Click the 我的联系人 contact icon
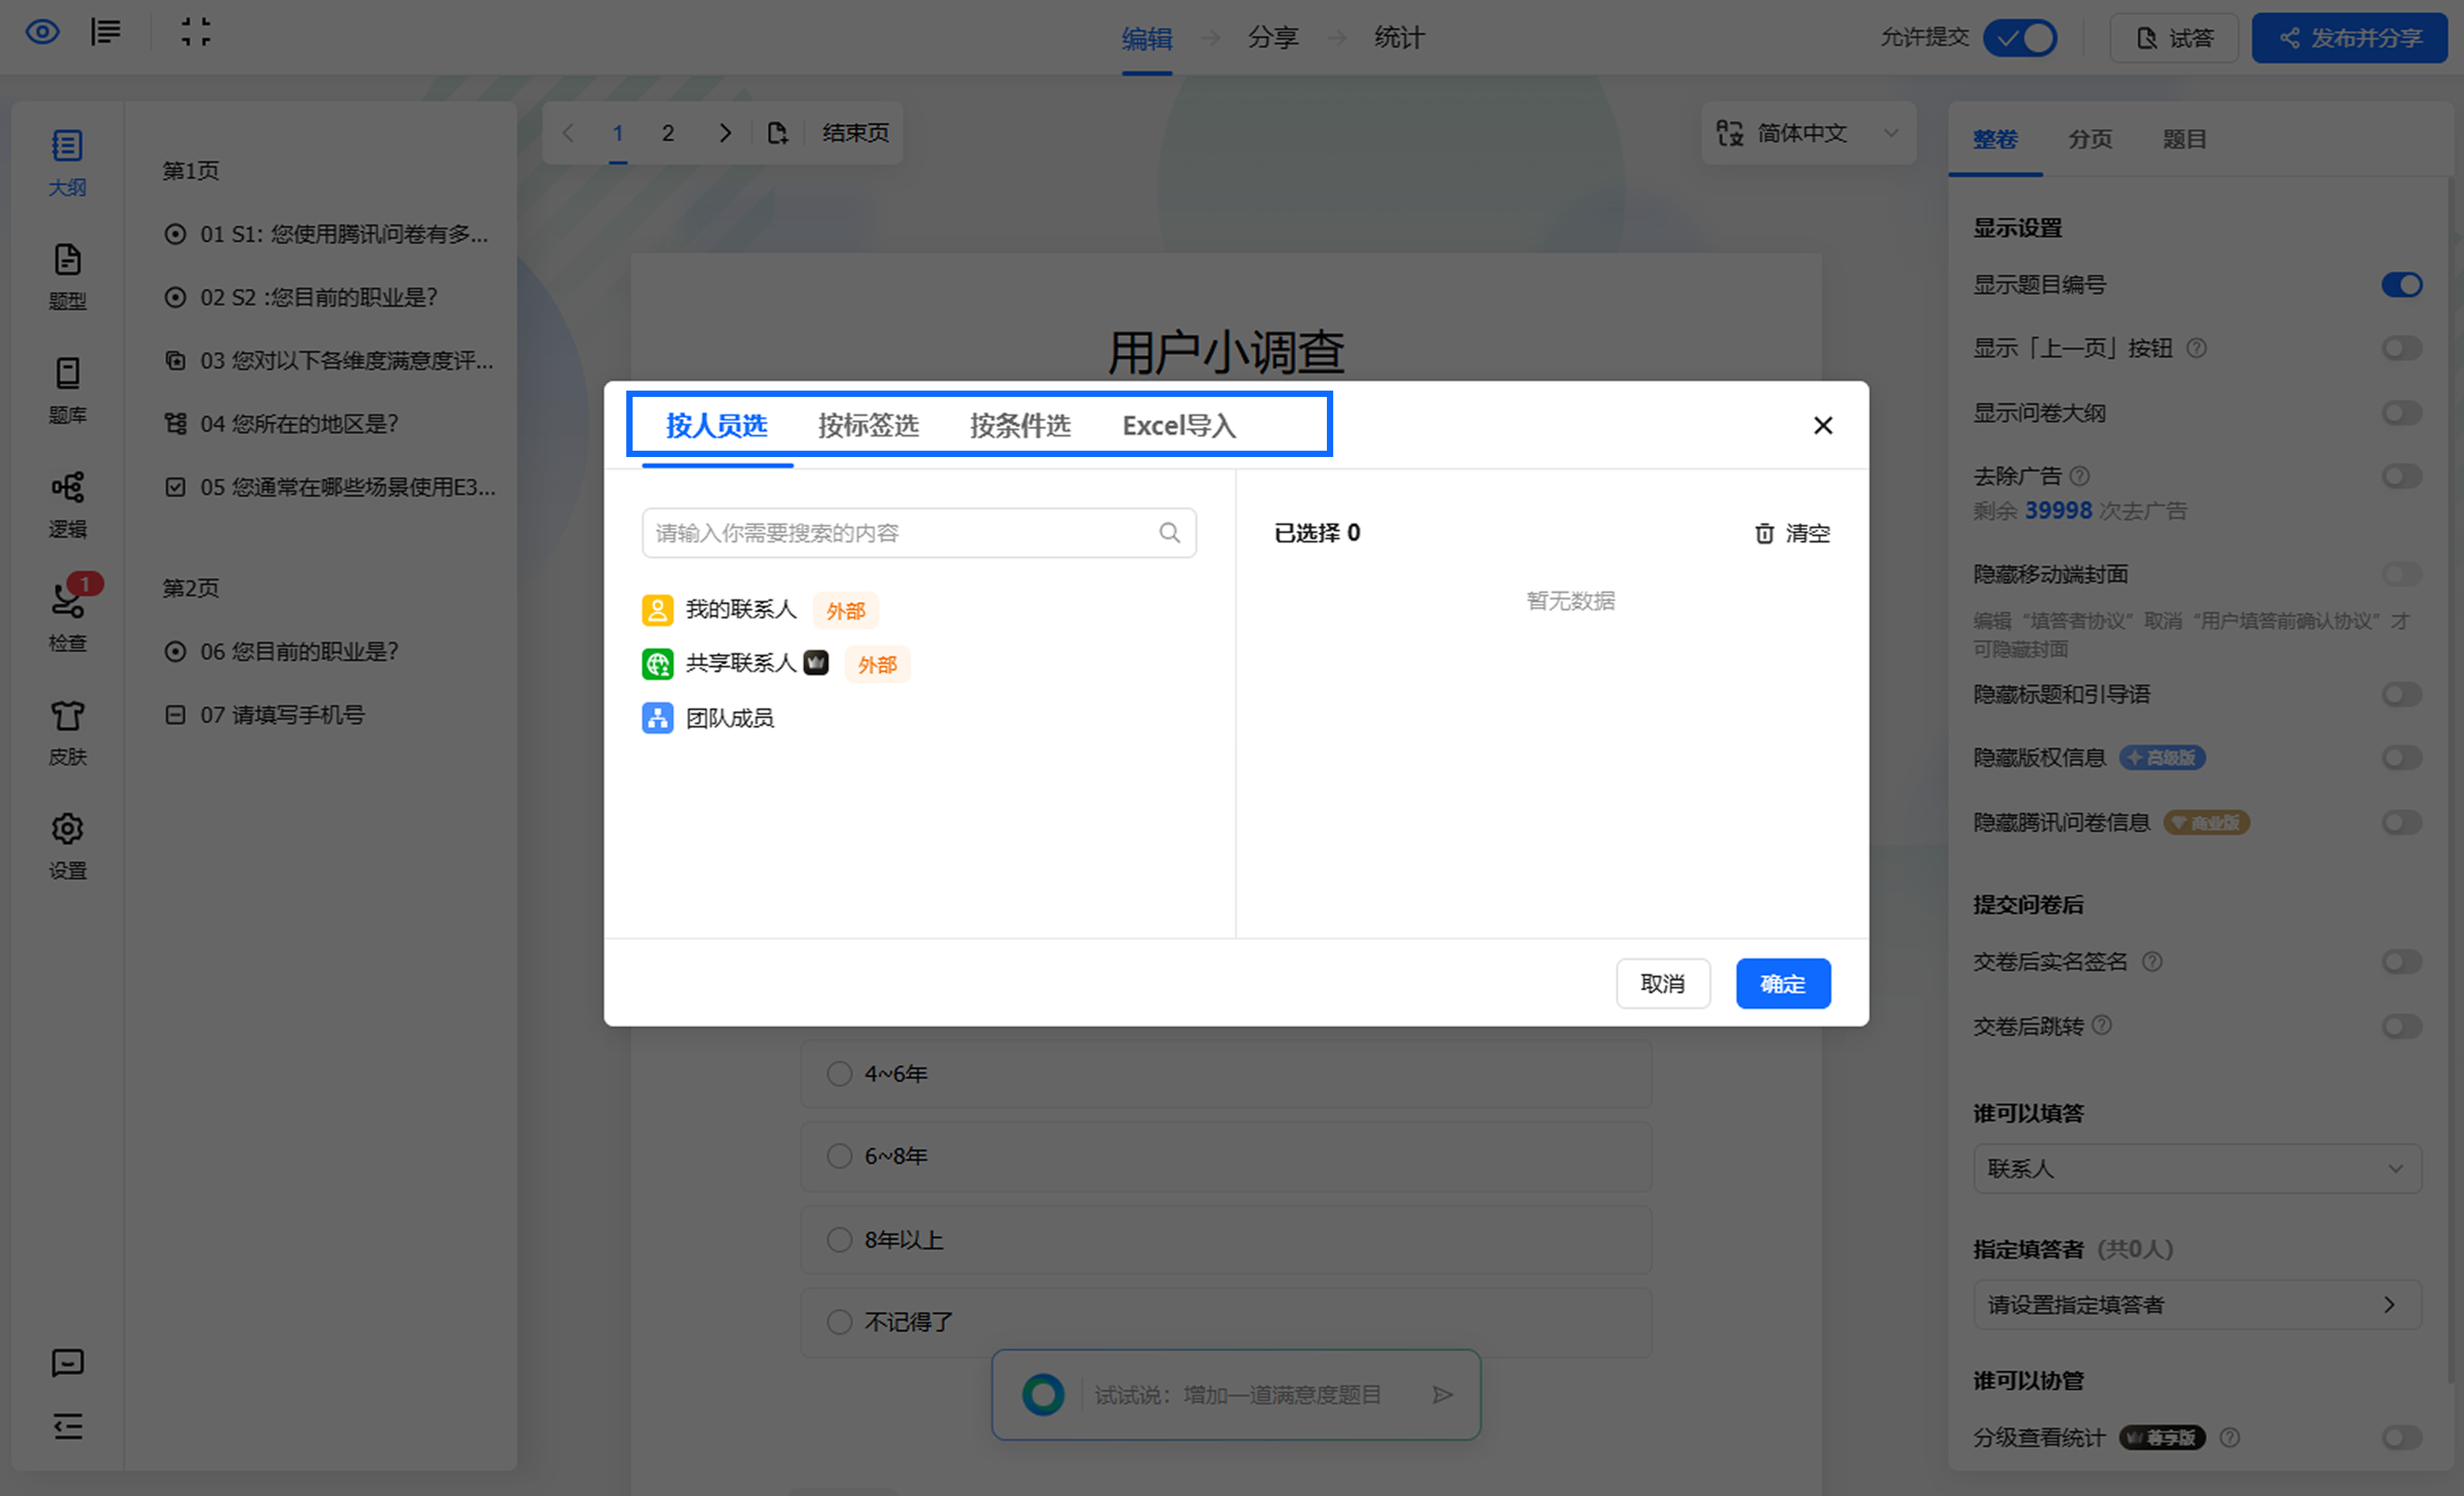This screenshot has width=2464, height=1496. 657,610
